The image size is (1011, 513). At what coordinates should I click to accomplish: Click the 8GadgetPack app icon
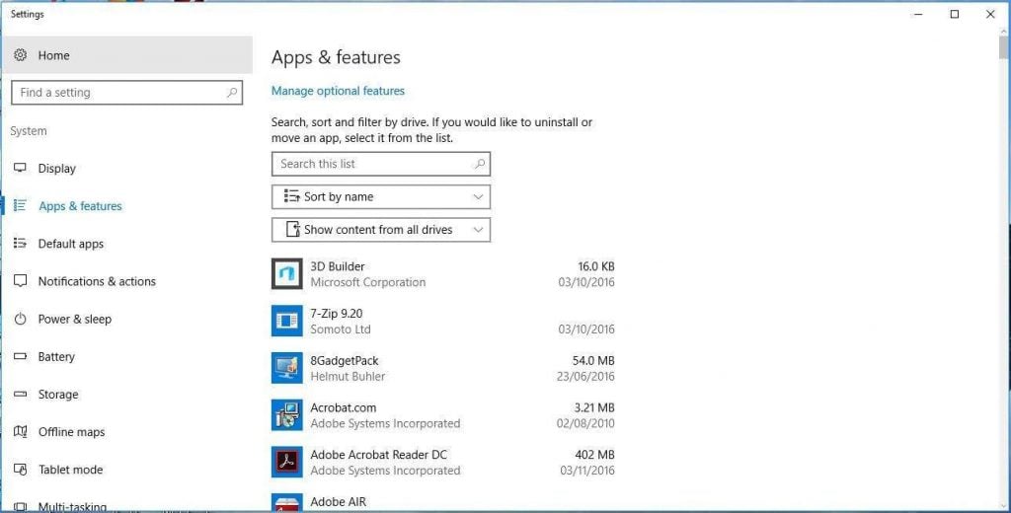[287, 368]
